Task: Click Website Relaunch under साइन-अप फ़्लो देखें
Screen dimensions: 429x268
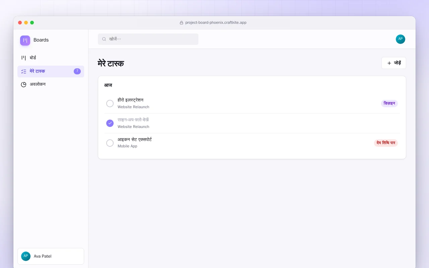Action: pyautogui.click(x=133, y=127)
